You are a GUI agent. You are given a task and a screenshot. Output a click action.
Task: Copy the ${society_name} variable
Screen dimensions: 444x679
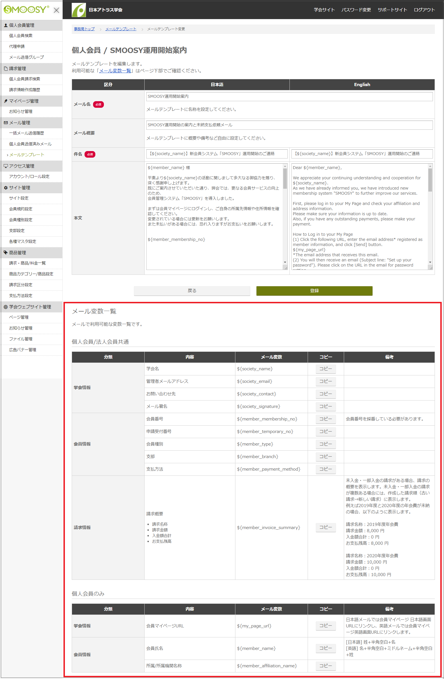click(x=326, y=369)
